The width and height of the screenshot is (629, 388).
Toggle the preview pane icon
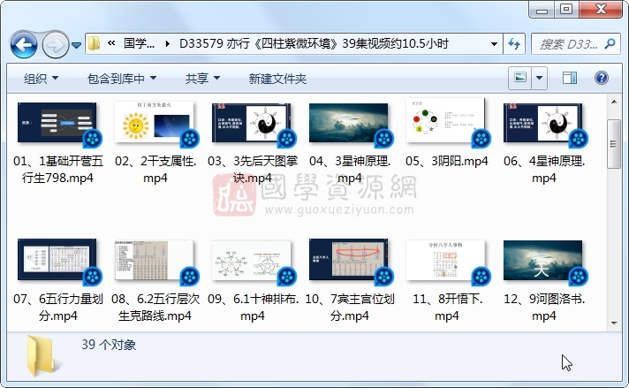pos(570,78)
